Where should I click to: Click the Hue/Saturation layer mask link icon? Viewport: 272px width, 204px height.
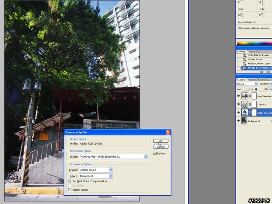pos(250,96)
